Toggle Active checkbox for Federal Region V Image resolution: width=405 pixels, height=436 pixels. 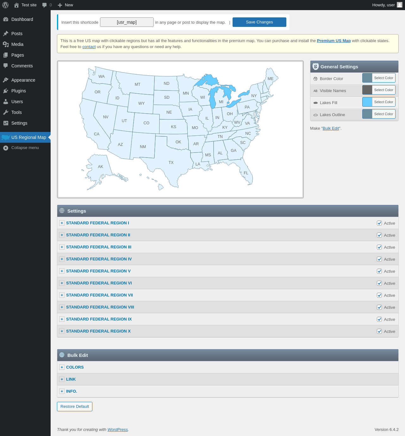tap(379, 271)
